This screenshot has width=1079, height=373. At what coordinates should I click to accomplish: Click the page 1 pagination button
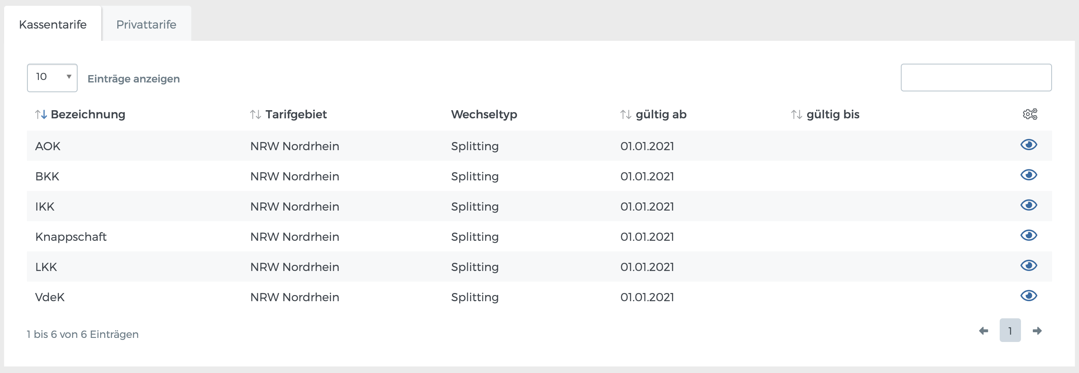click(1011, 330)
